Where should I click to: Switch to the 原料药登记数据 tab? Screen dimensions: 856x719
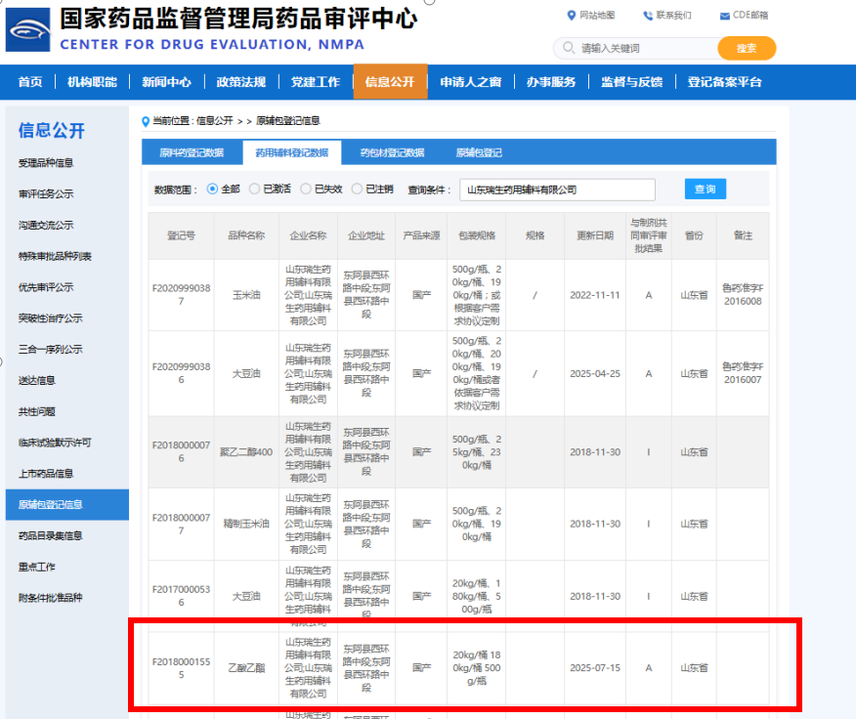click(192, 152)
